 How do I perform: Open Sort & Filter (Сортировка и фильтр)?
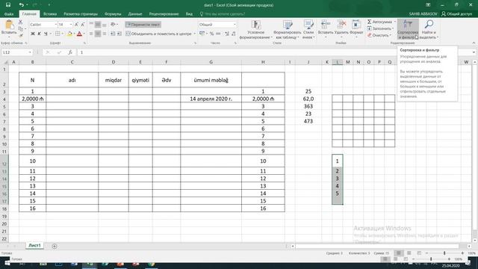click(x=408, y=30)
